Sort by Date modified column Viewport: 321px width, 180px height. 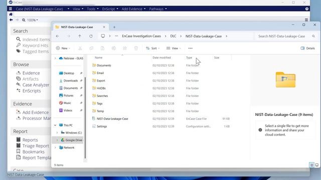coord(162,58)
